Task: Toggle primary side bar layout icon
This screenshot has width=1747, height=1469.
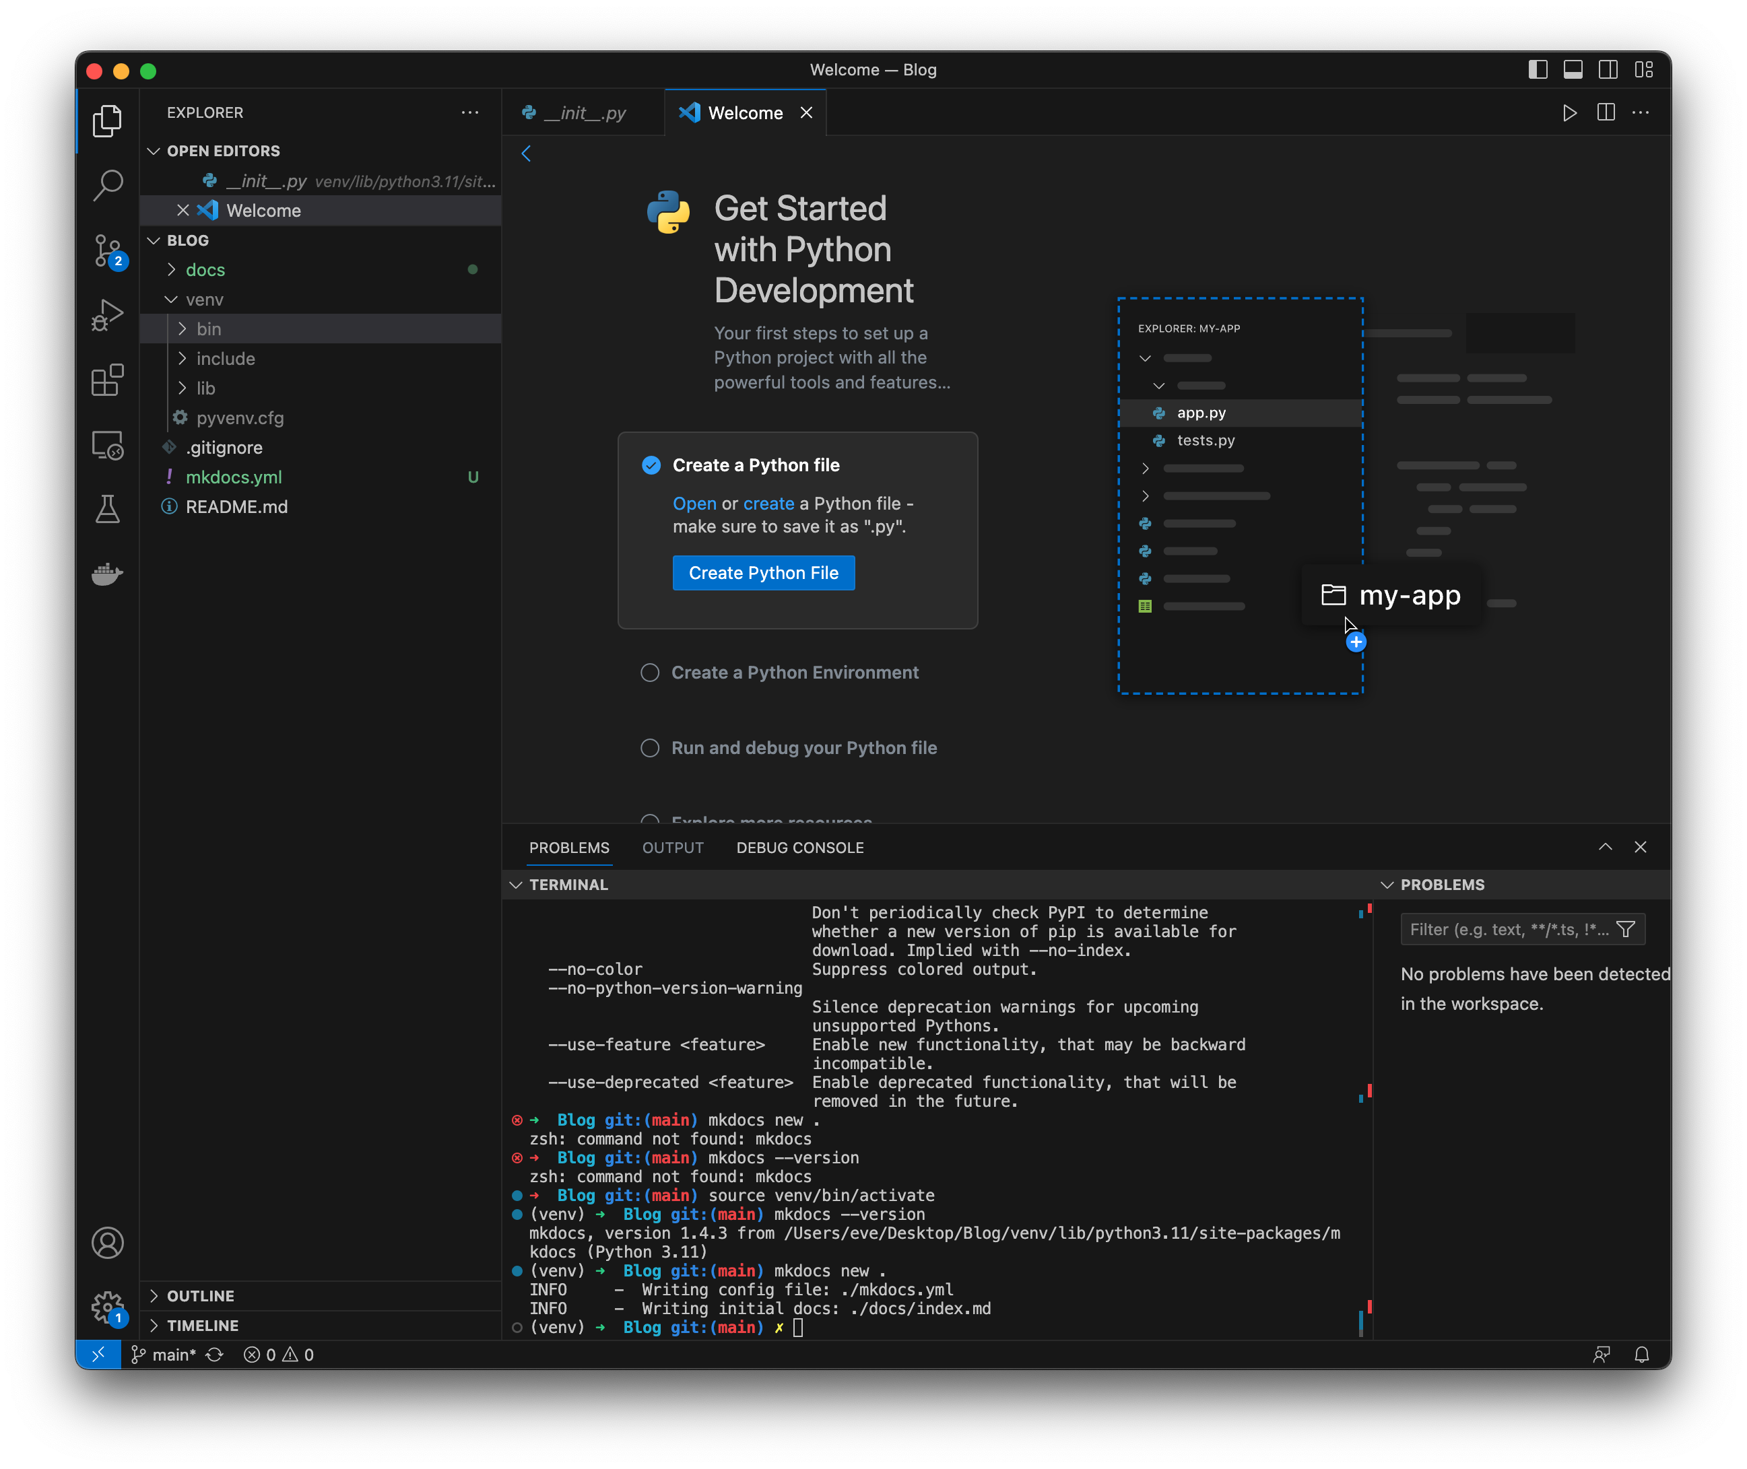Action: (1538, 70)
